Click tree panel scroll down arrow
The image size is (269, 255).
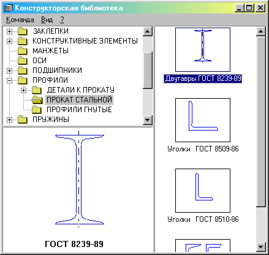pos(148,120)
